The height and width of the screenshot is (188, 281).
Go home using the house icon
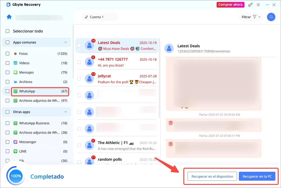point(9,17)
